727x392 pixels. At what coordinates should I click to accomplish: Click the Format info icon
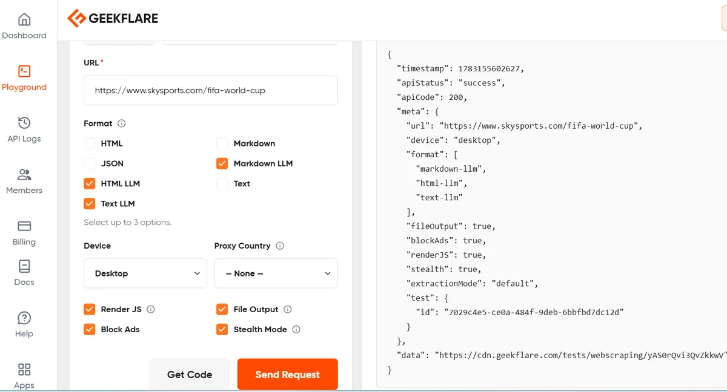tap(121, 123)
